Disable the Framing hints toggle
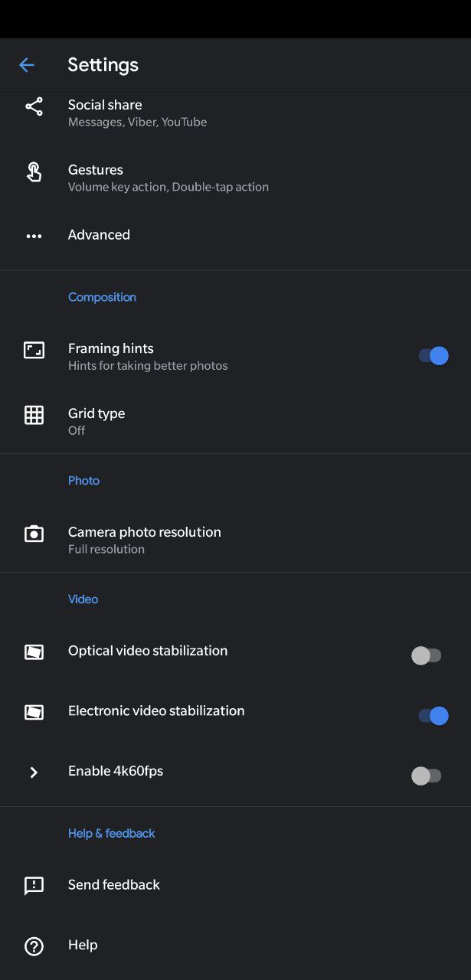 click(433, 356)
